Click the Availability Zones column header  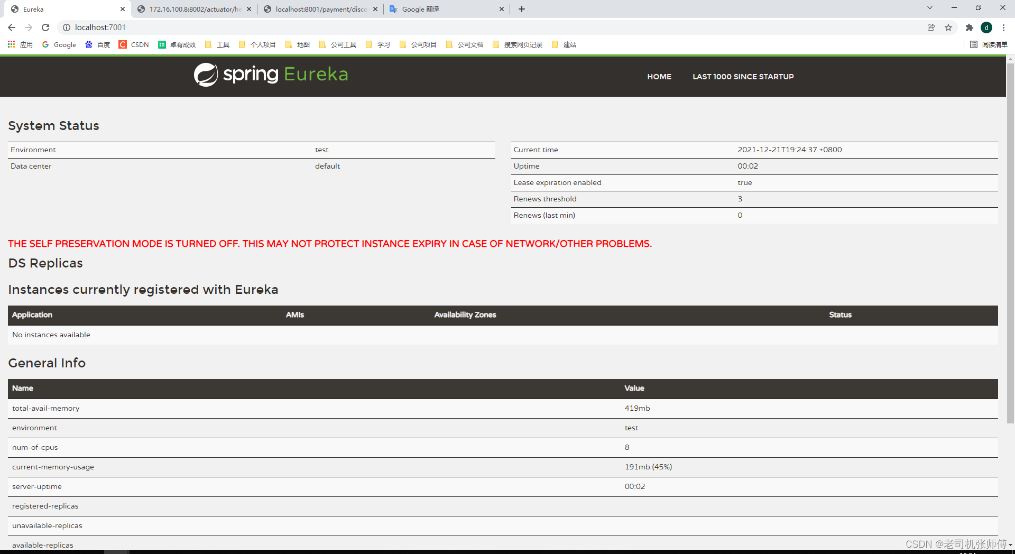tap(465, 315)
